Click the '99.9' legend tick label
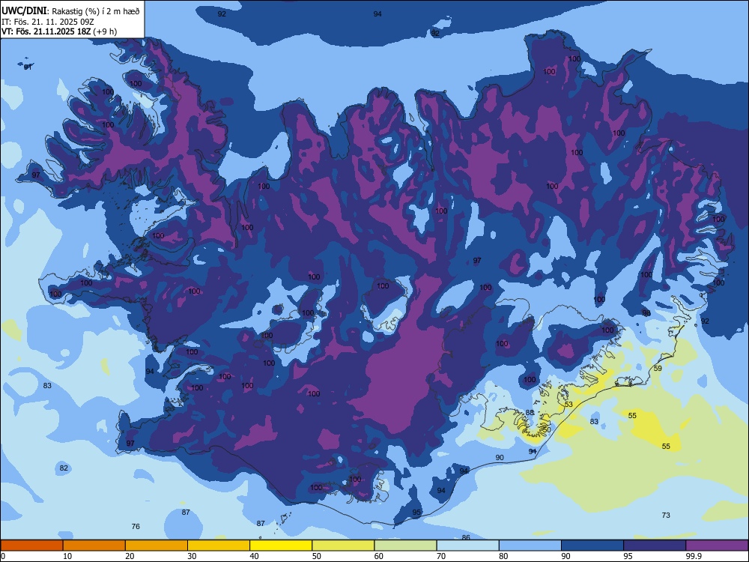The height and width of the screenshot is (562, 749). click(694, 556)
